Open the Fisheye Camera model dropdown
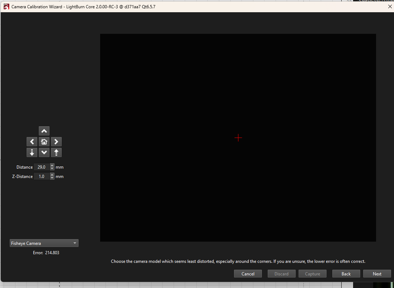This screenshot has height=288, width=394. pyautogui.click(x=44, y=243)
